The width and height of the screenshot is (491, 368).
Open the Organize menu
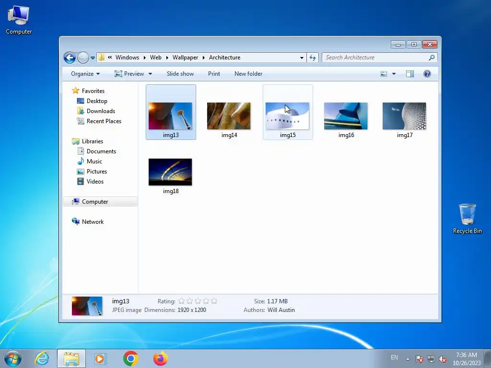[85, 74]
